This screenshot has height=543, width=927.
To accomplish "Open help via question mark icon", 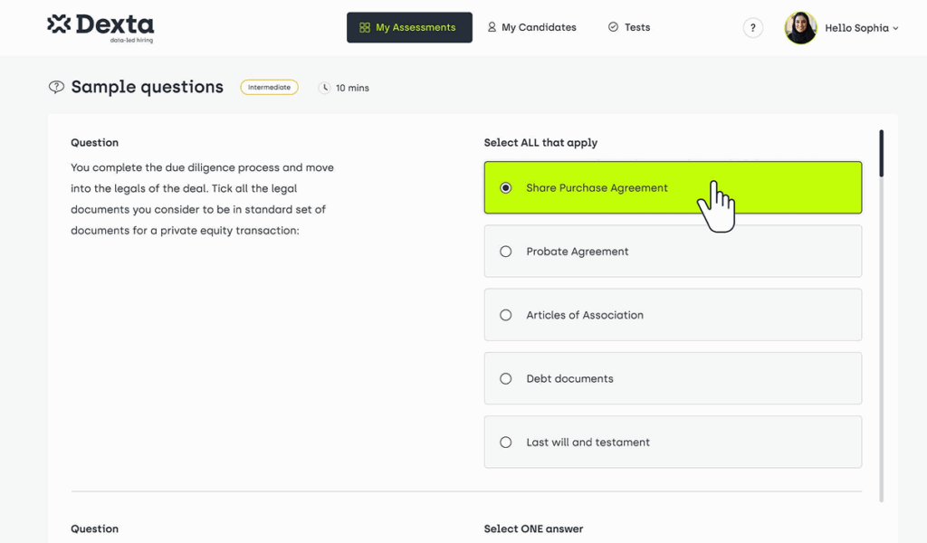I will pos(752,28).
